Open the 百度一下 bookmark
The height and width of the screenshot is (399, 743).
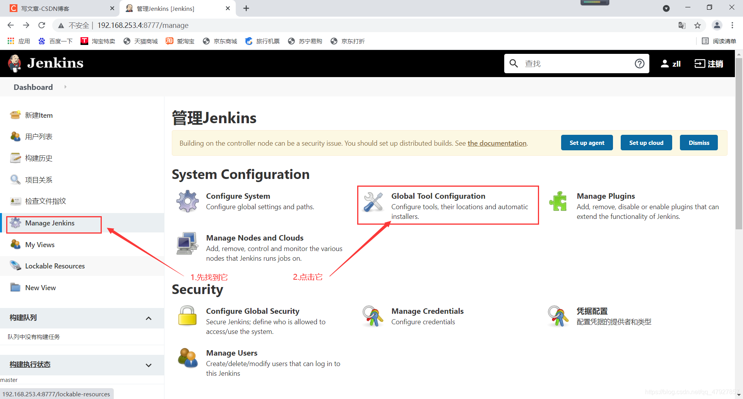pyautogui.click(x=55, y=41)
